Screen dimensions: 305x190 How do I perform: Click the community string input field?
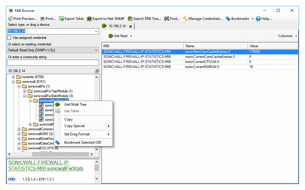click(x=52, y=63)
